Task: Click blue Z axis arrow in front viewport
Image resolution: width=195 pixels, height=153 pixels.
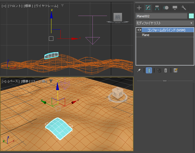Action: [51, 15]
